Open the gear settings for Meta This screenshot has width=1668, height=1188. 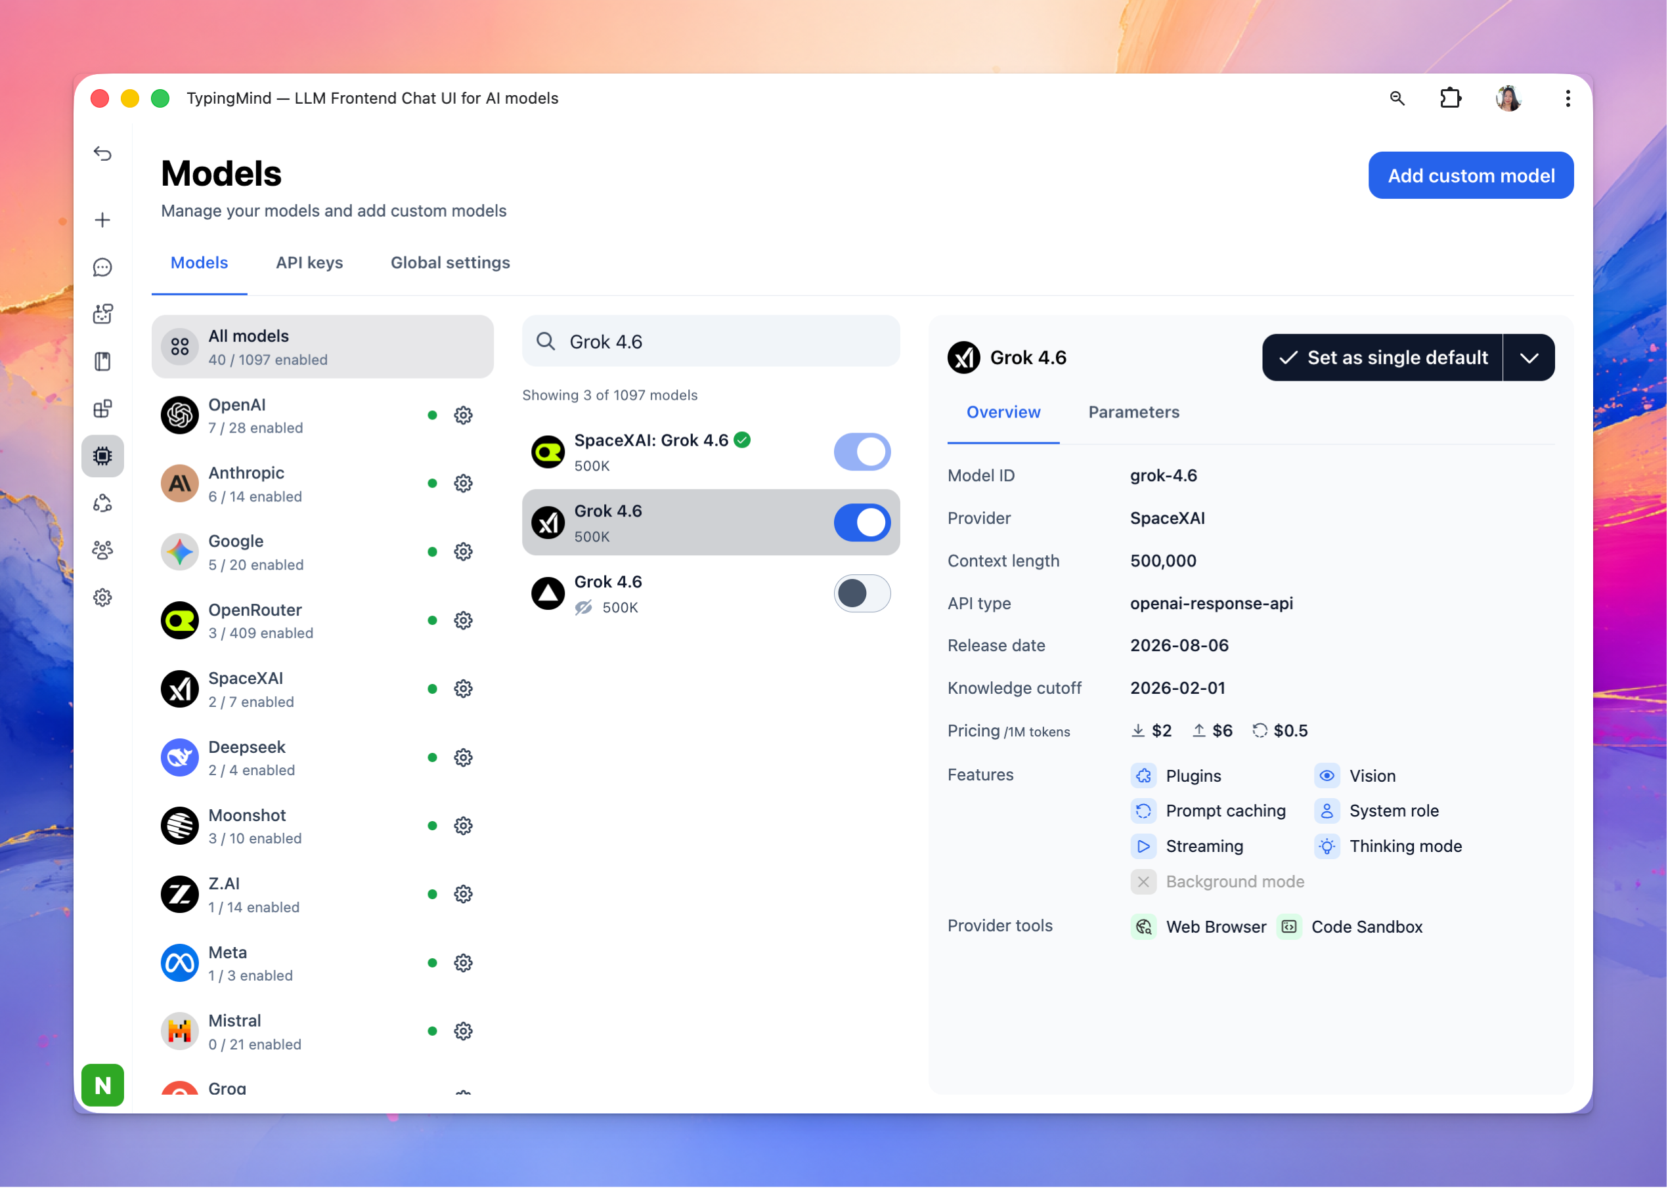click(463, 963)
